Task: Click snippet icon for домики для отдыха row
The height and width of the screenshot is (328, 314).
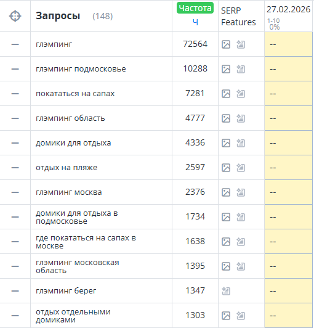Action: (x=241, y=143)
